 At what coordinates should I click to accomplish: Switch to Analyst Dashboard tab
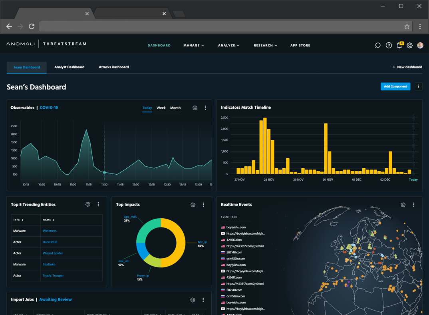(69, 67)
